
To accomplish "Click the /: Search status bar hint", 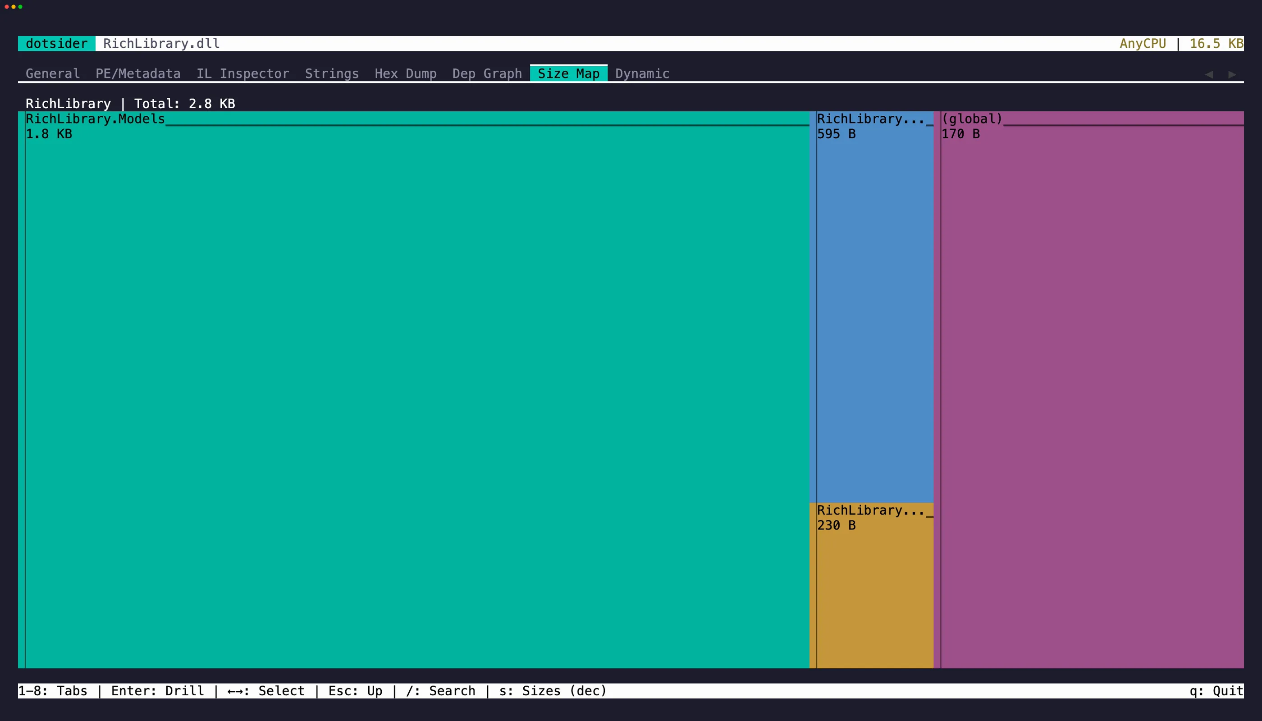I will pyautogui.click(x=440, y=691).
